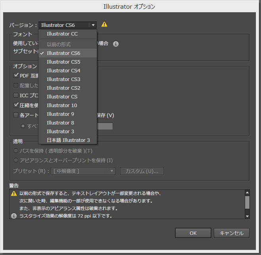Click the info icon beside ラスタライズ効果 message

tap(14, 216)
